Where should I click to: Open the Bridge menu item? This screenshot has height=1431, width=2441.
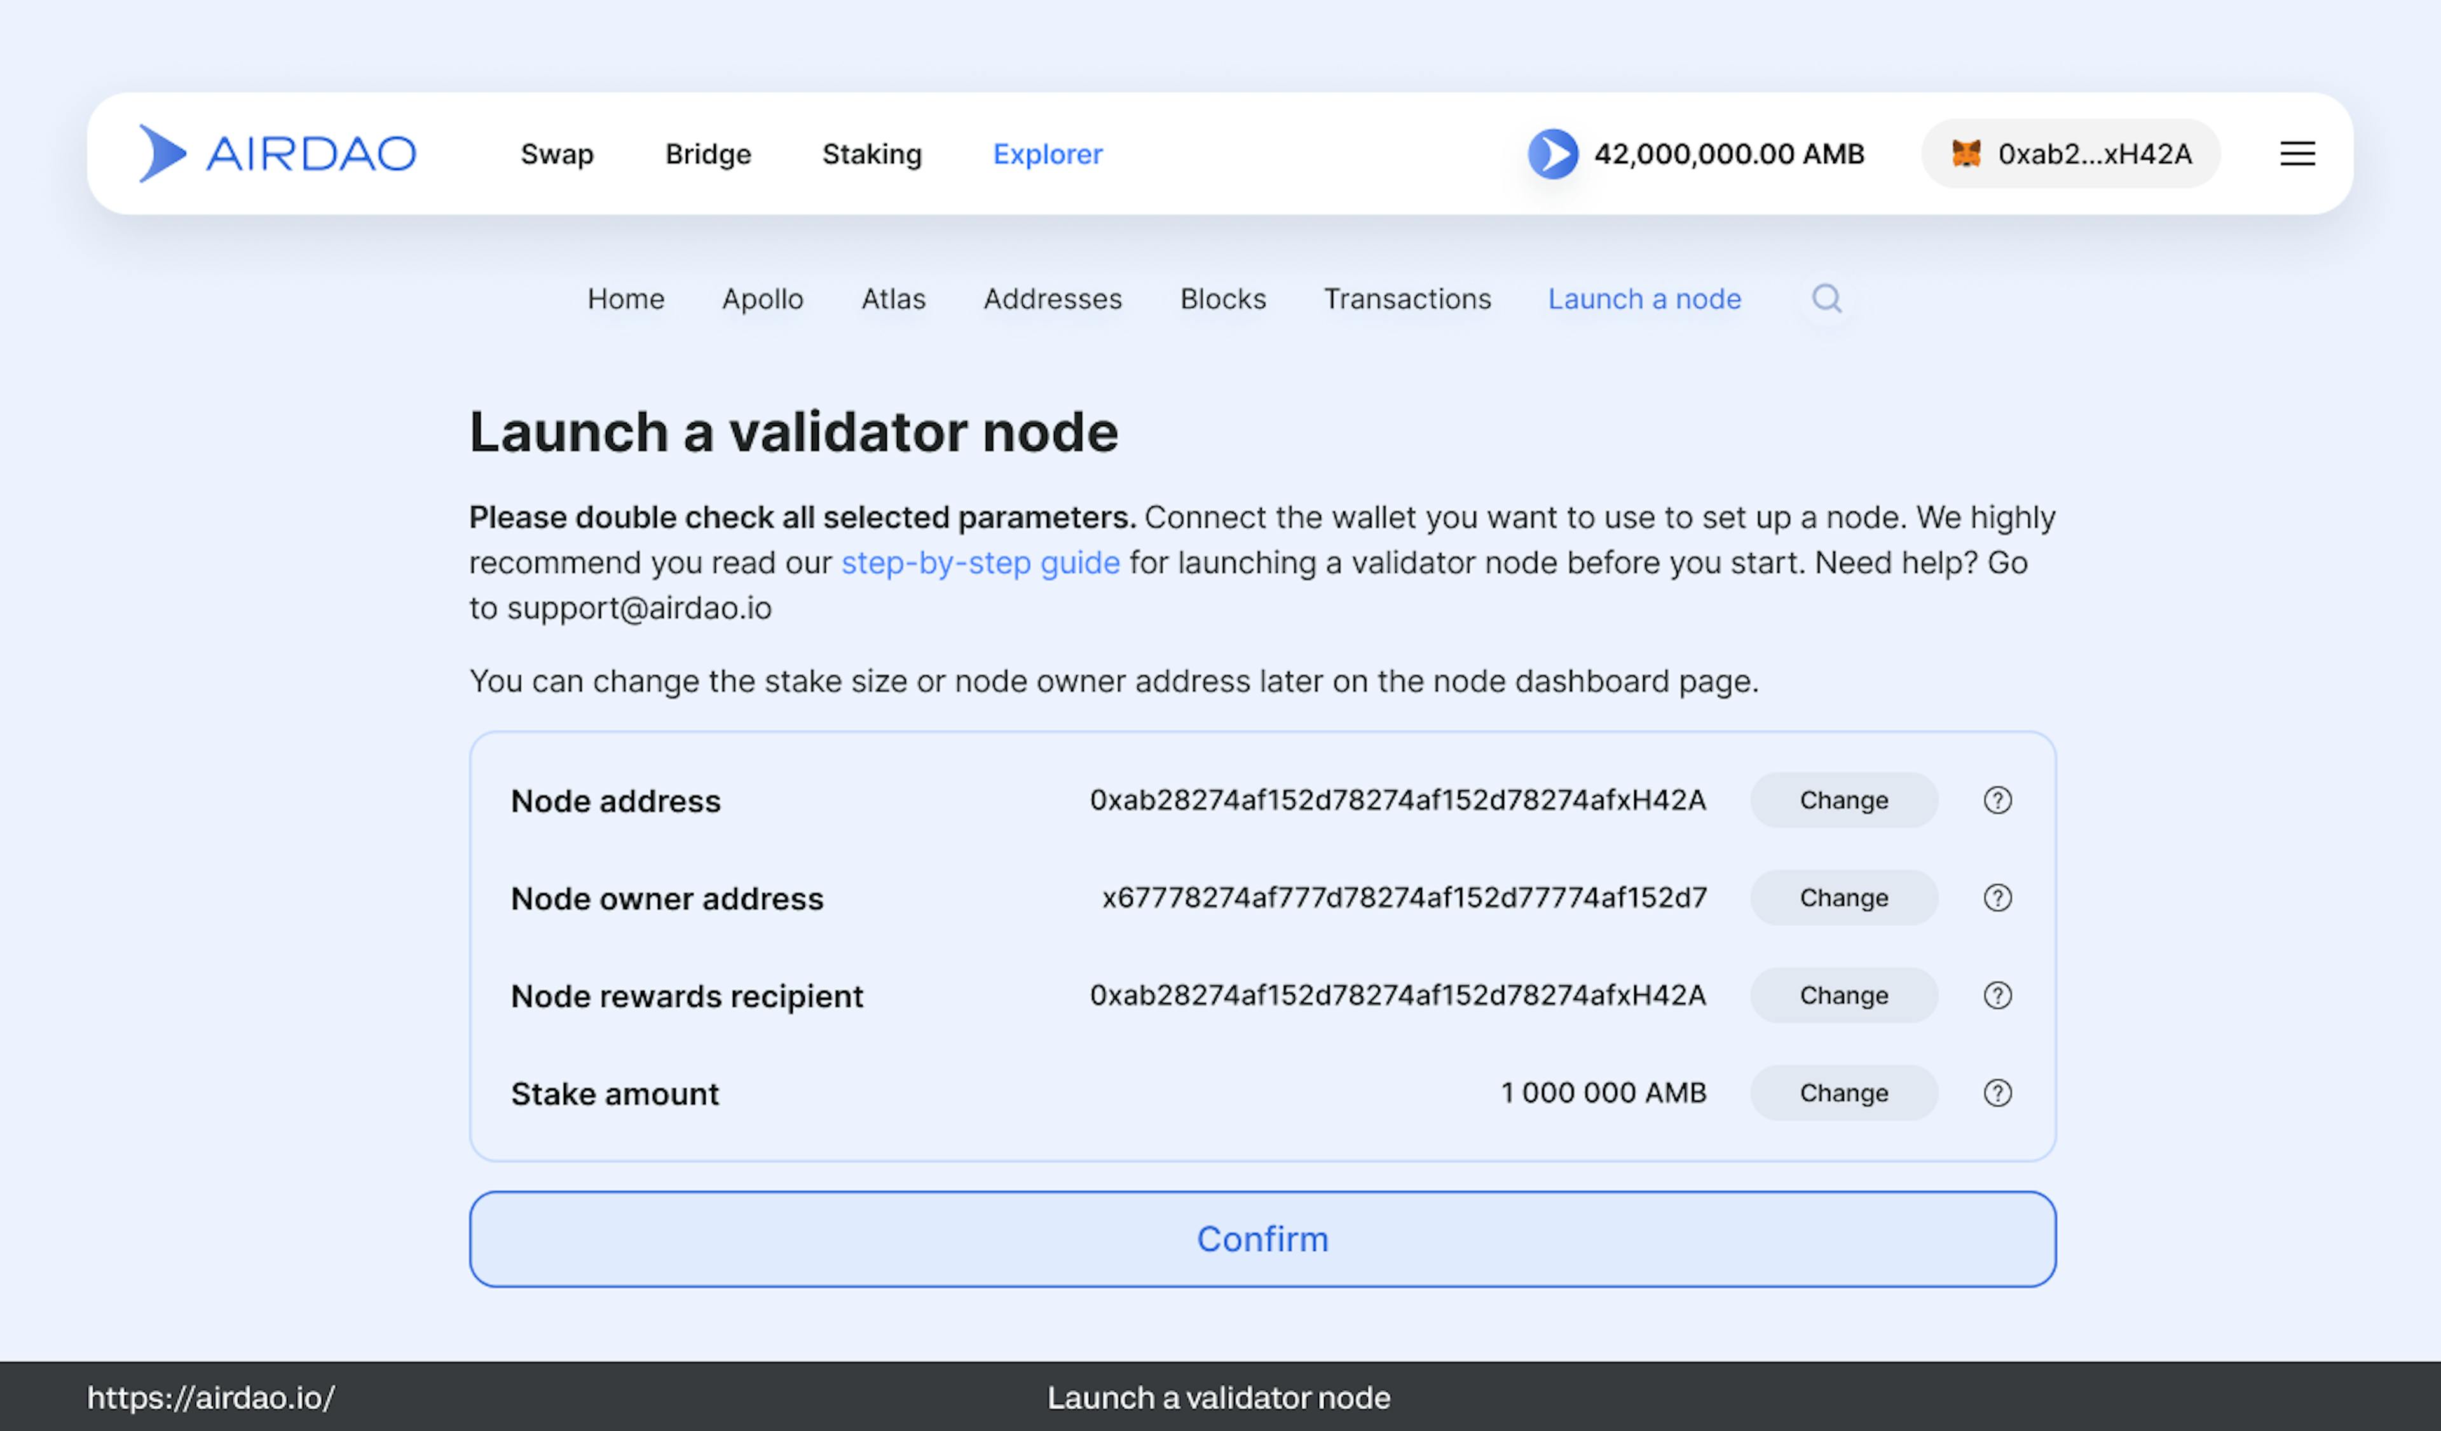click(x=708, y=154)
